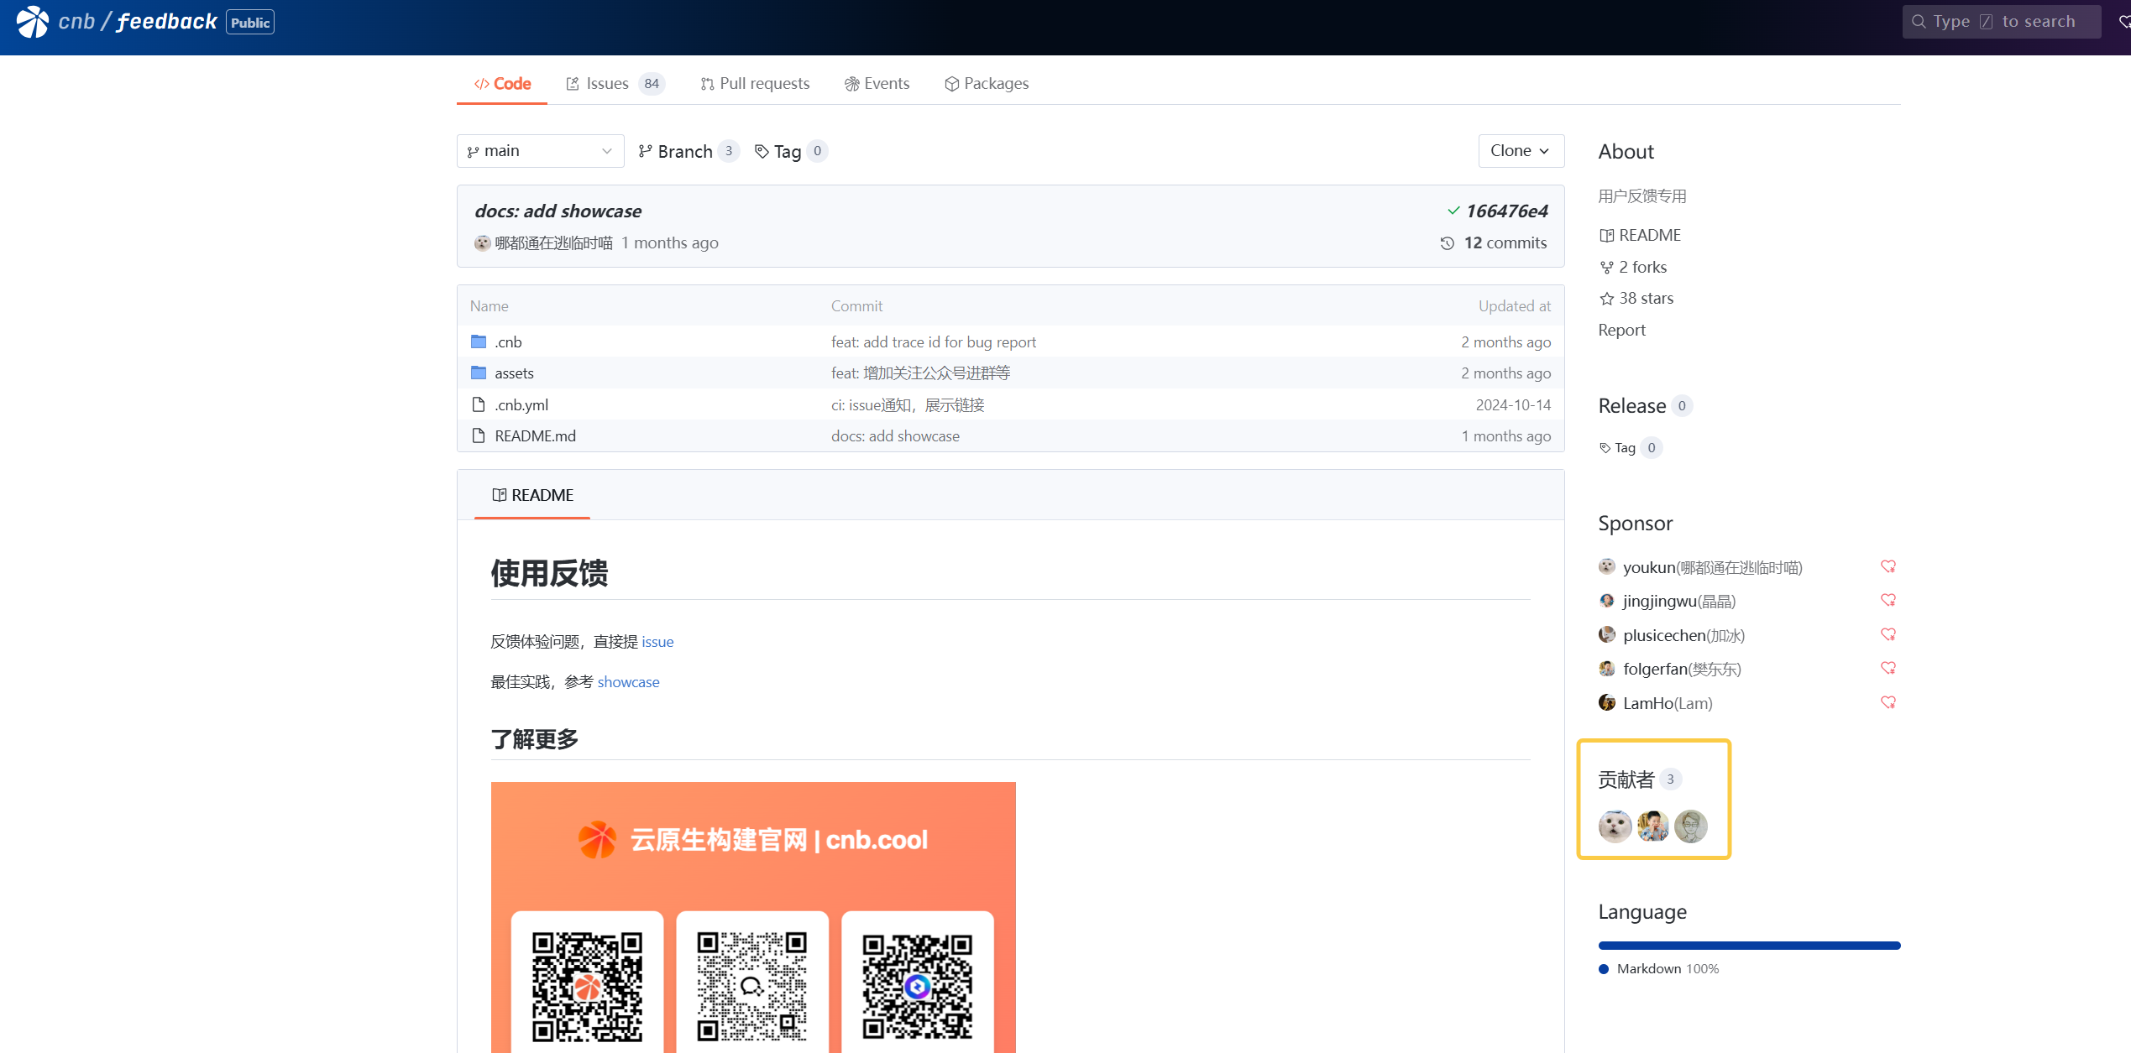Screen dimensions: 2131x1053
Task: Open the showcase link in README
Action: click(628, 682)
